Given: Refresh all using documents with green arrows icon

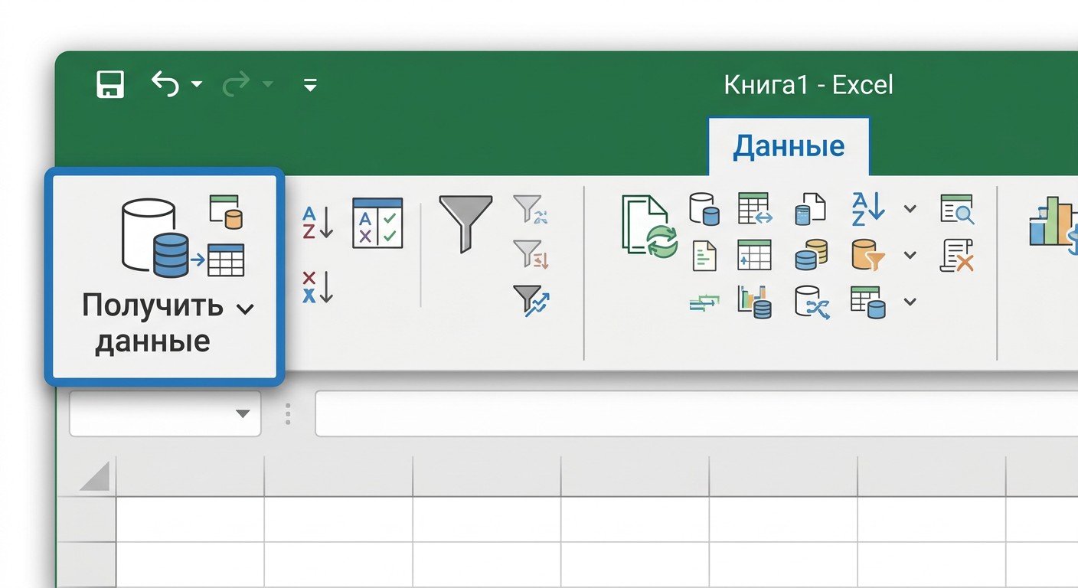Looking at the screenshot, I should (649, 225).
